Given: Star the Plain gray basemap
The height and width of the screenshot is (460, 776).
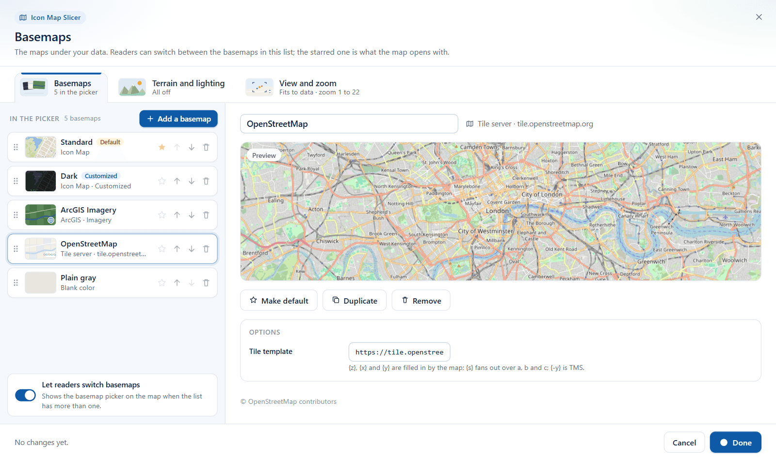Looking at the screenshot, I should pyautogui.click(x=162, y=283).
